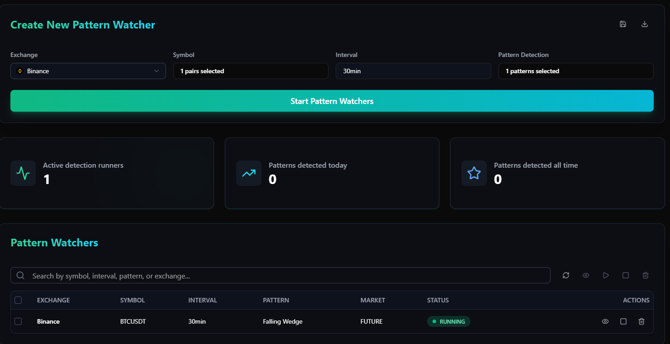The image size is (670, 344).
Task: Delete selected watchers with the trash icon
Action: coord(646,275)
